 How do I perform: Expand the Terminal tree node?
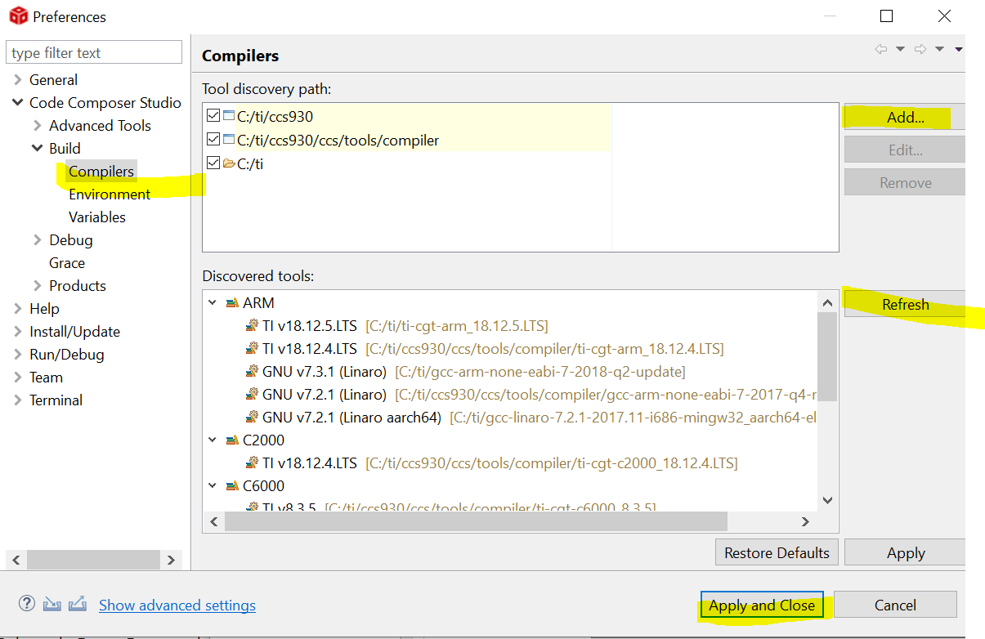click(x=17, y=400)
